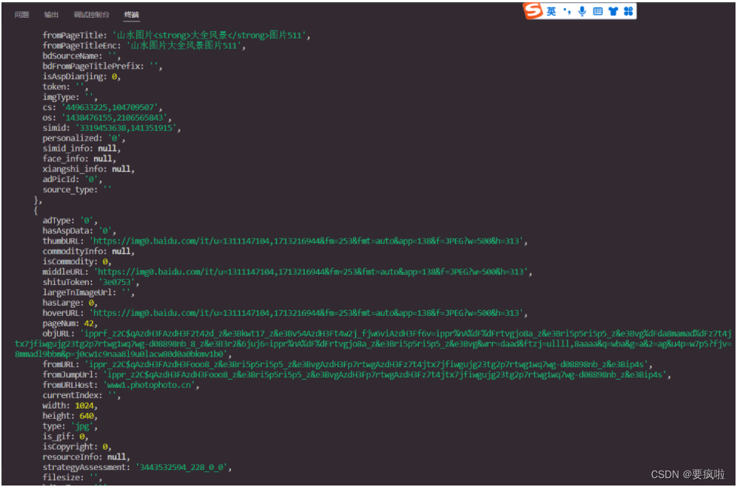Click the xiangshi_info: null line

(x=89, y=169)
